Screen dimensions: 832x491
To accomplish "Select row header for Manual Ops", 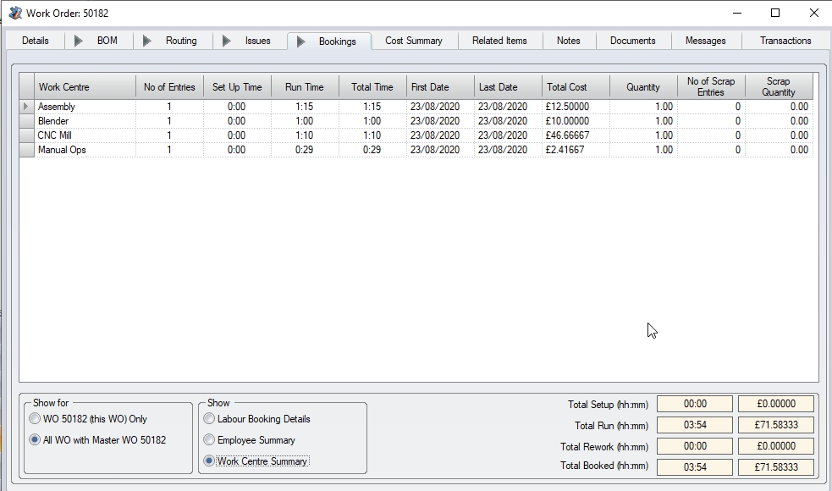I will 26,150.
